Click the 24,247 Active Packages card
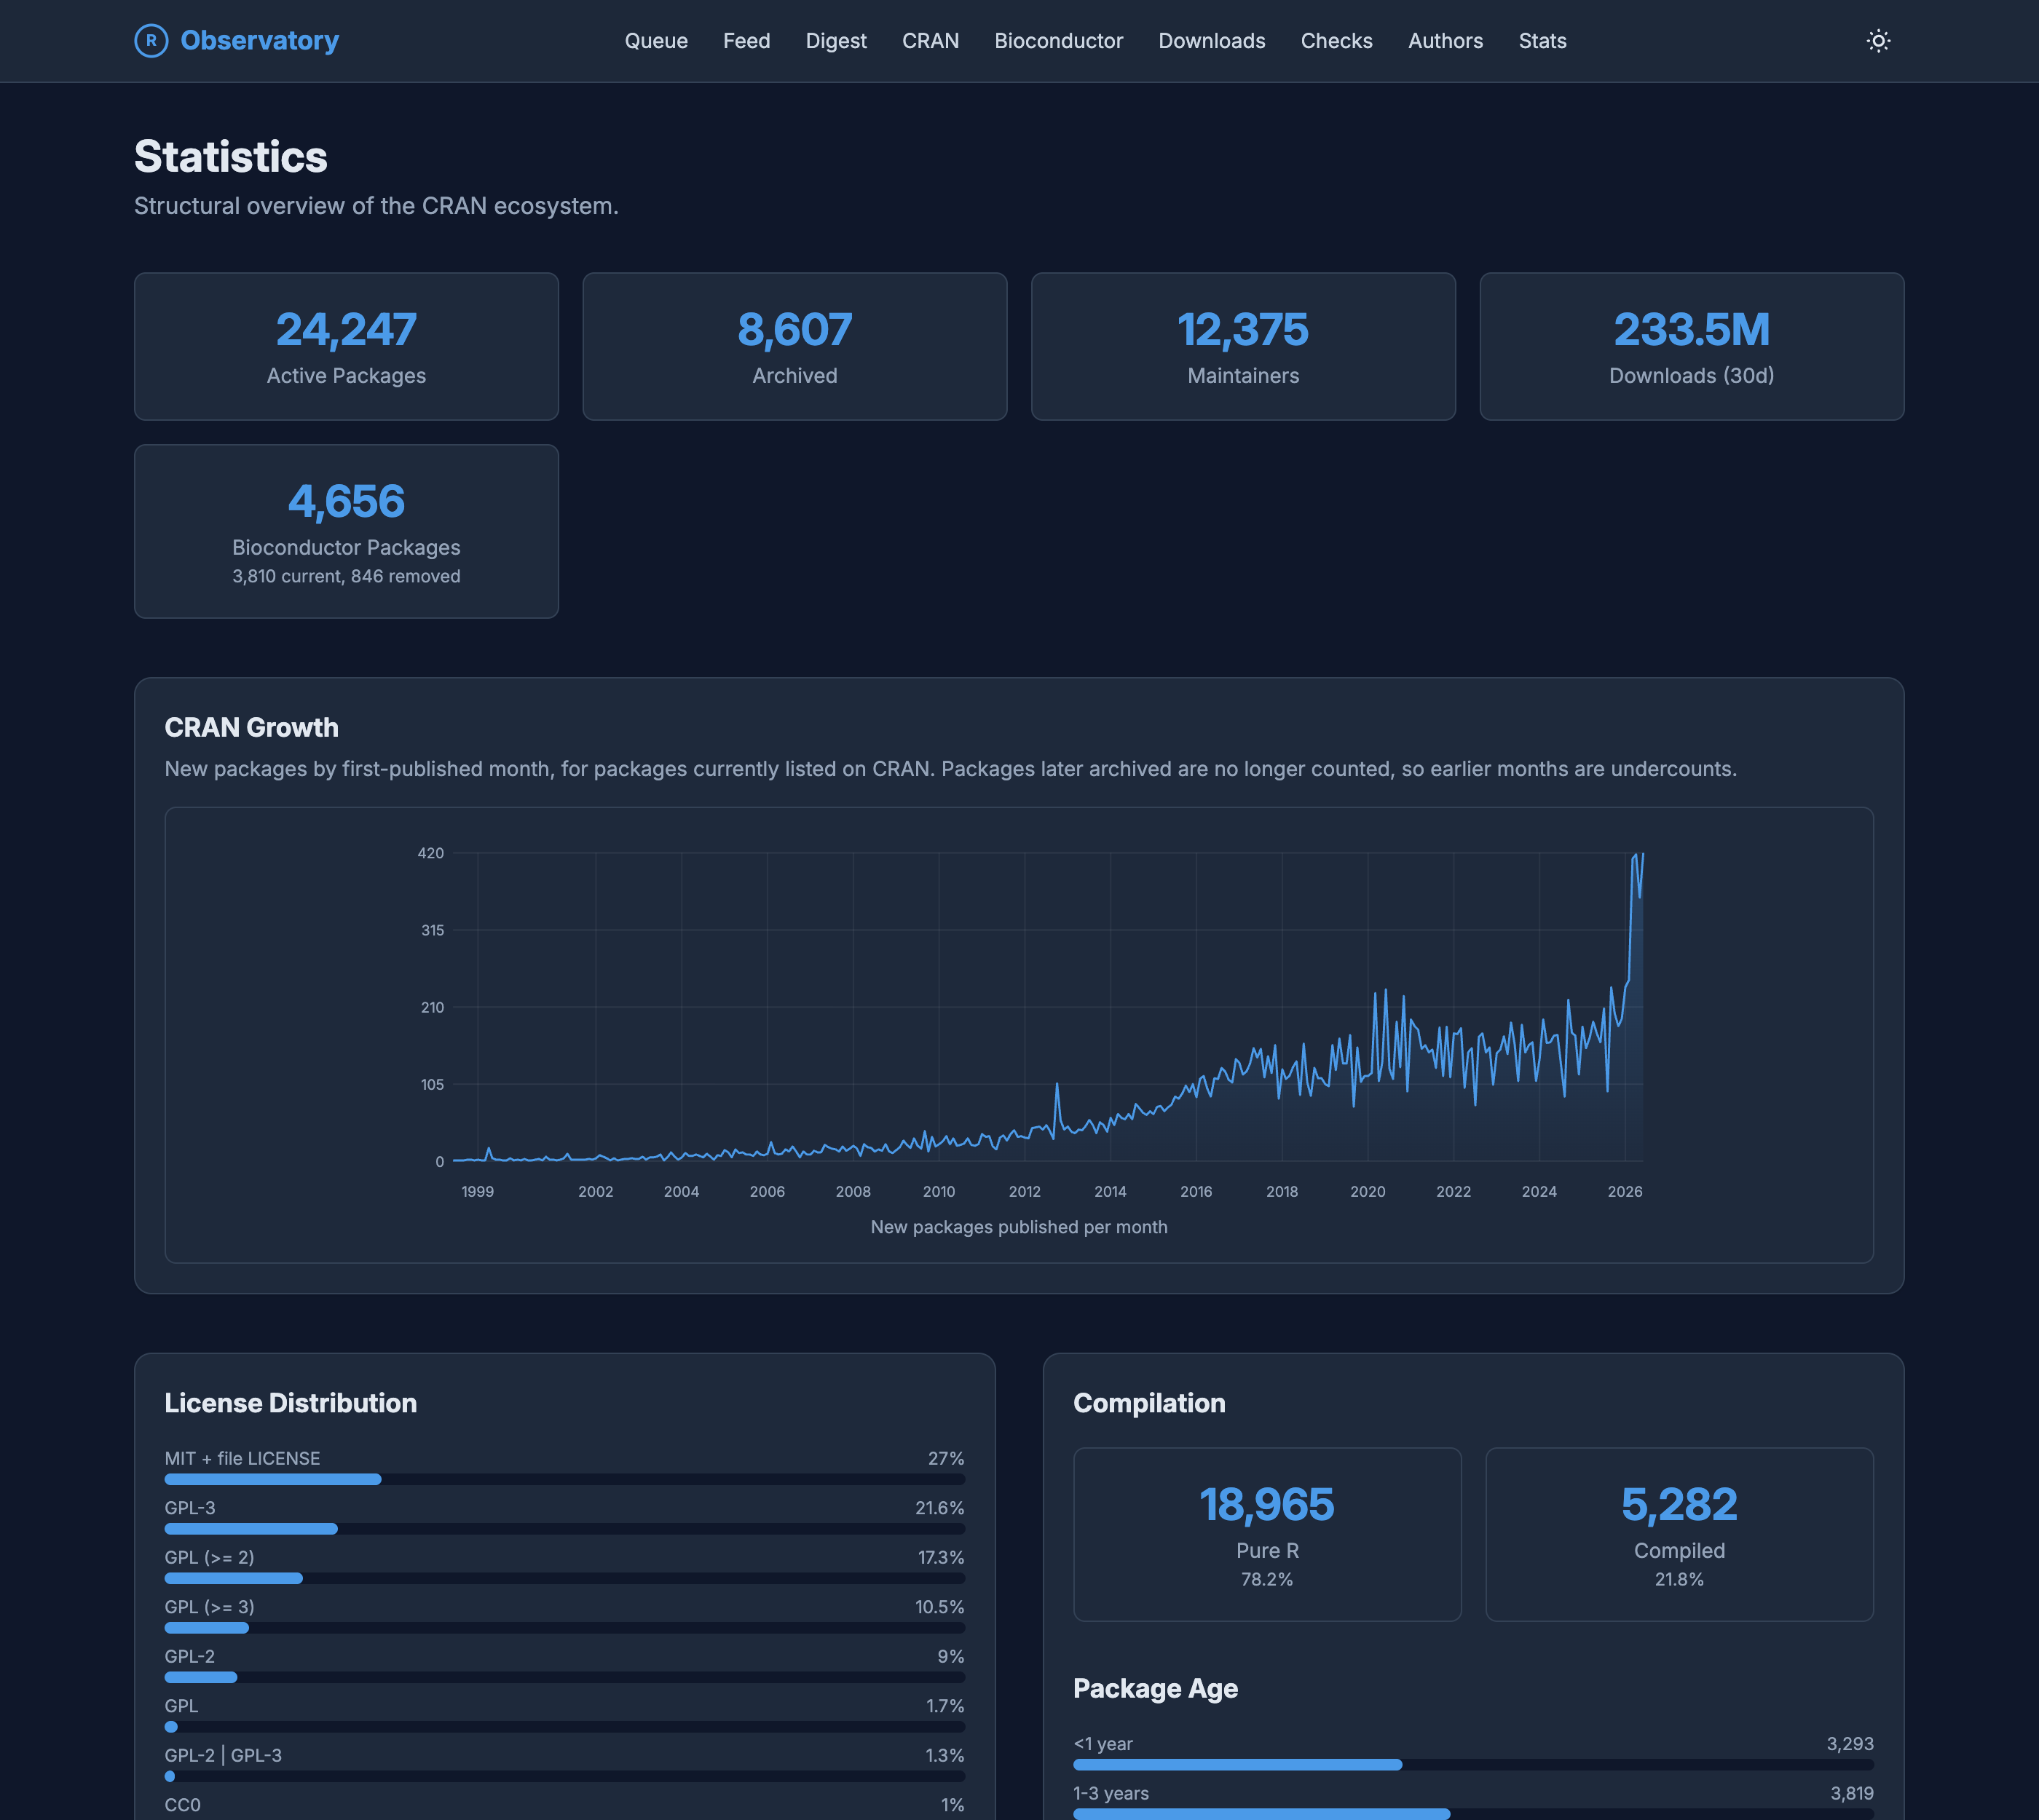Image resolution: width=2039 pixels, height=1820 pixels. 346,346
